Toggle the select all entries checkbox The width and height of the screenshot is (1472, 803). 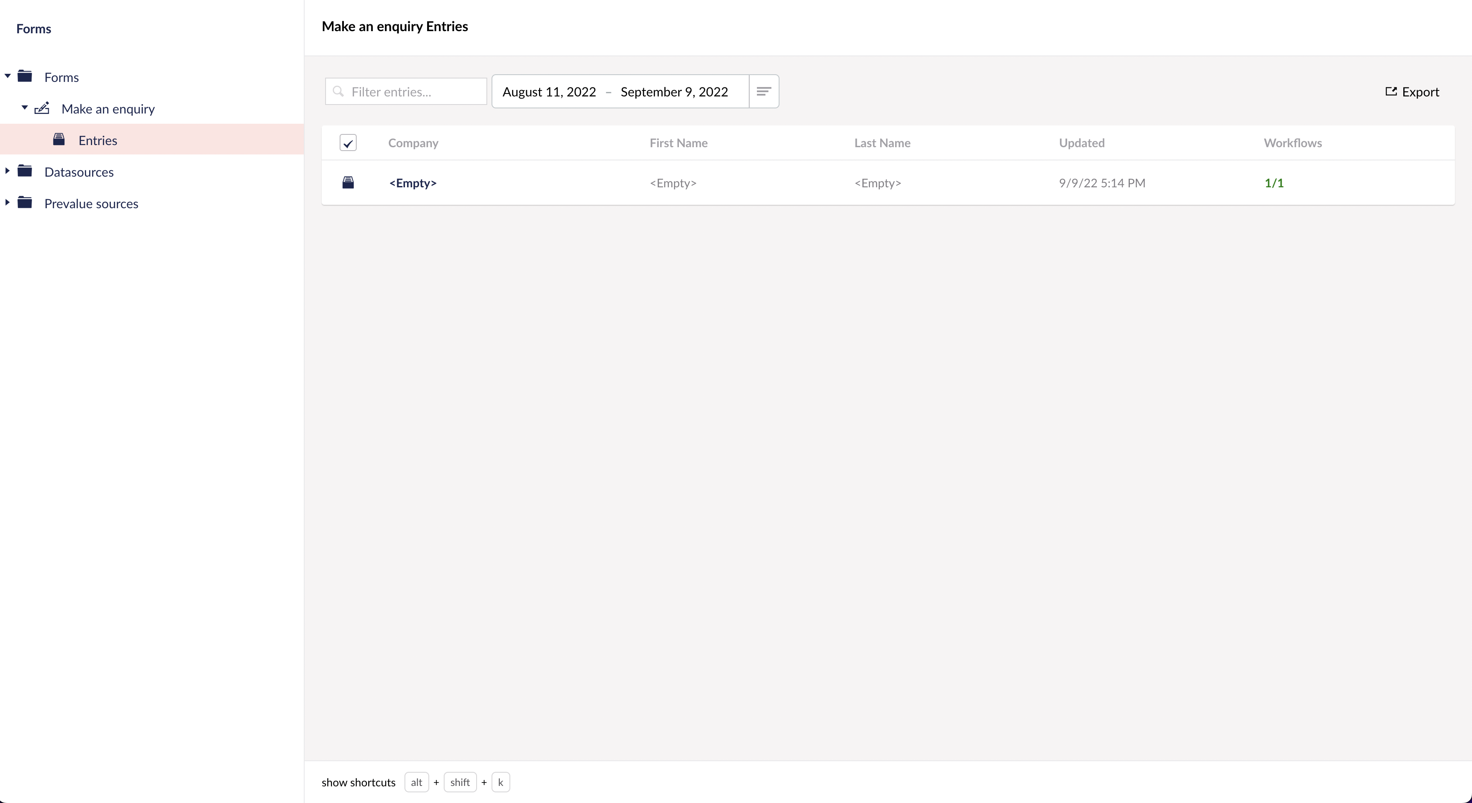point(348,143)
